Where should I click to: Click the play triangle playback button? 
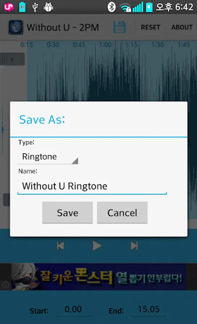pyautogui.click(x=97, y=246)
